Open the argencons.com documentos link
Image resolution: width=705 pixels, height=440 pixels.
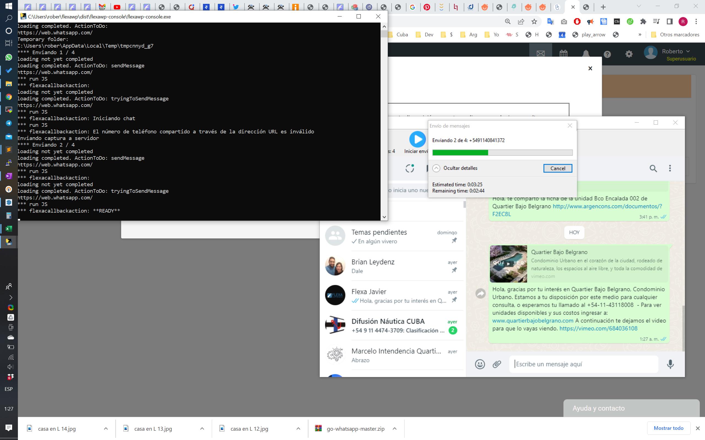(607, 206)
